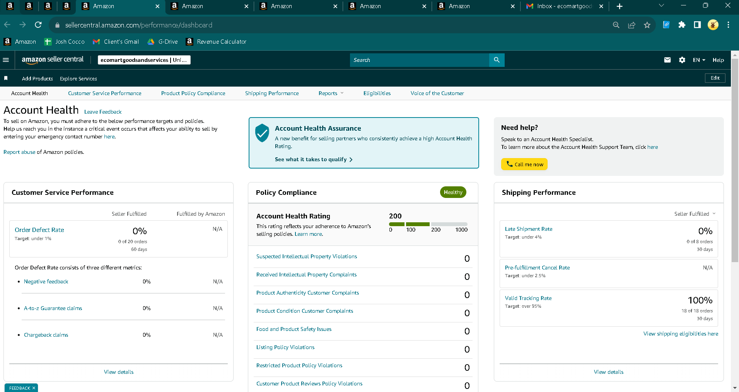Open Late Shipment Rate link
739x392 pixels.
[529, 229]
